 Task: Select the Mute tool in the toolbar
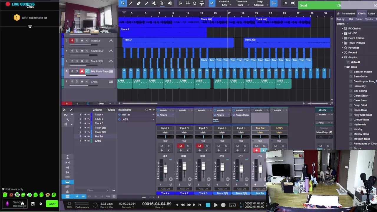click(154, 3)
